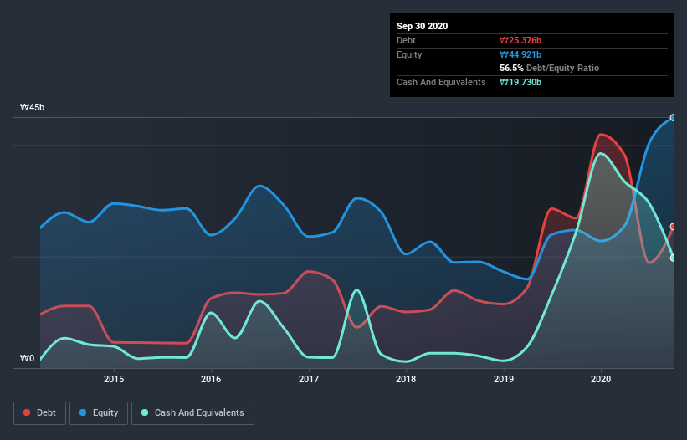
Task: Click the 2019 x-axis label
Action: click(504, 379)
